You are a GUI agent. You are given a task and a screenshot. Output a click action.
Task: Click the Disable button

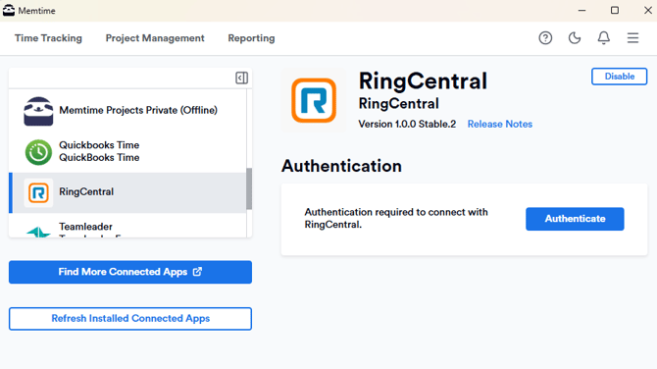coord(620,77)
